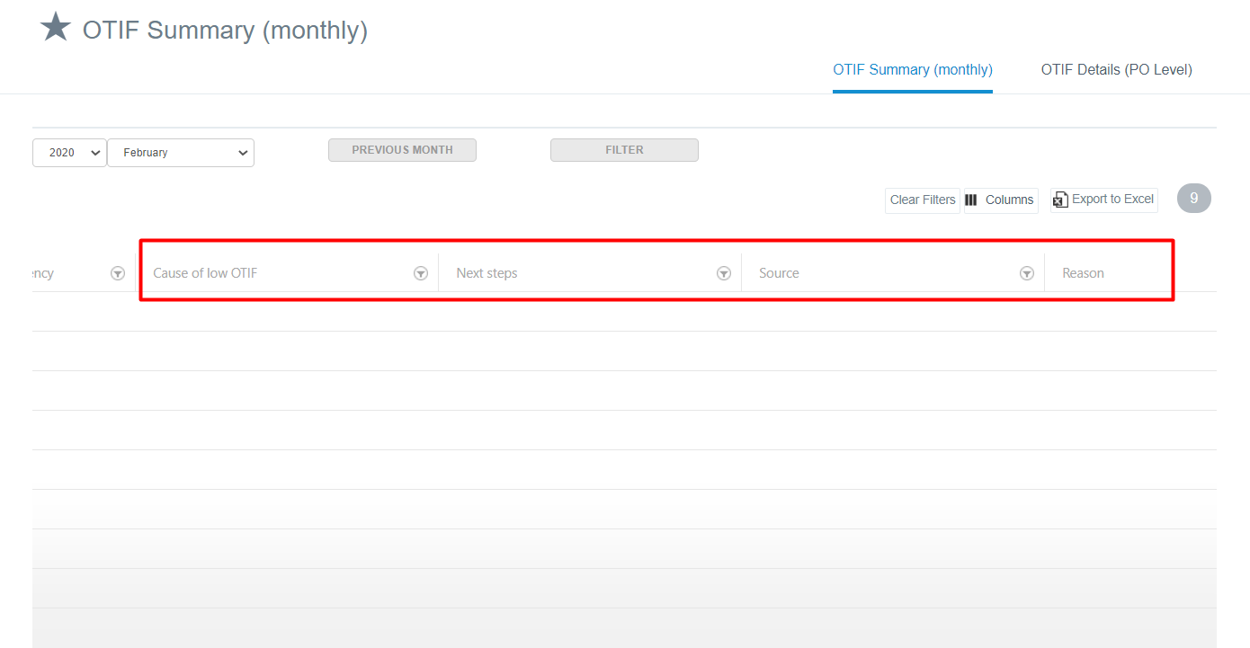Open filter icon on the leftmost cut-off column
The width and height of the screenshot is (1250, 648).
tap(117, 273)
